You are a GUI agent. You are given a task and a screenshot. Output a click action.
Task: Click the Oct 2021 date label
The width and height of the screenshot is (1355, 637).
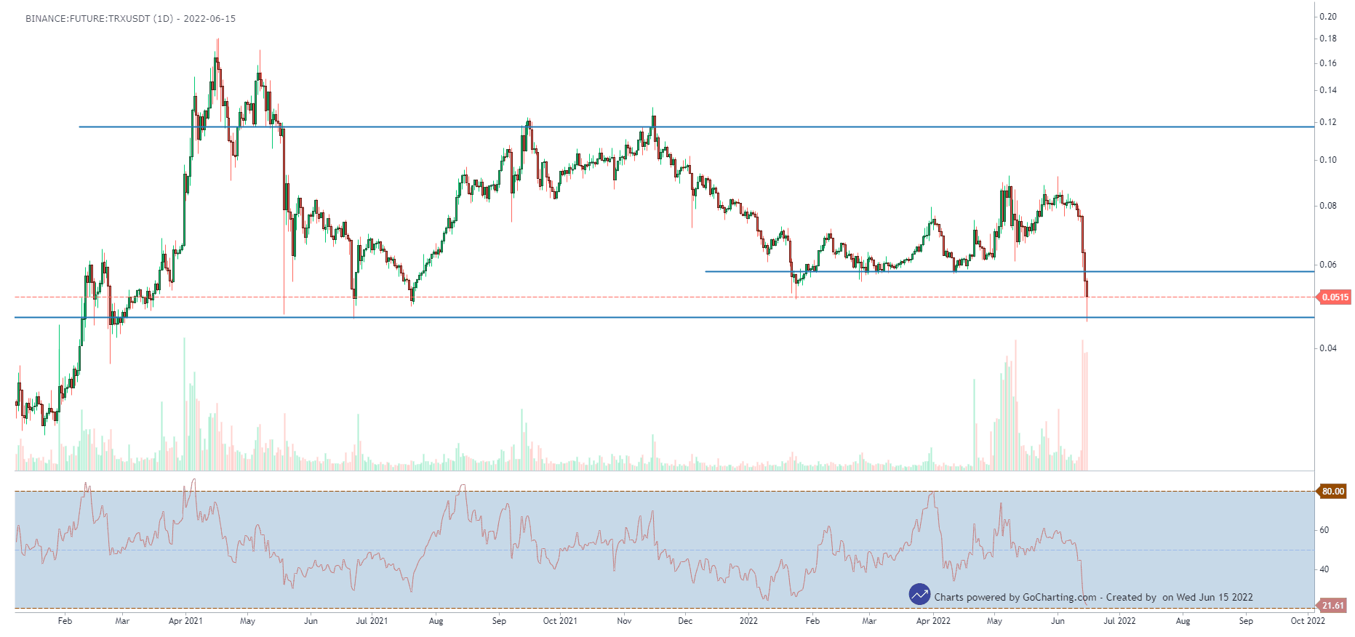click(560, 621)
